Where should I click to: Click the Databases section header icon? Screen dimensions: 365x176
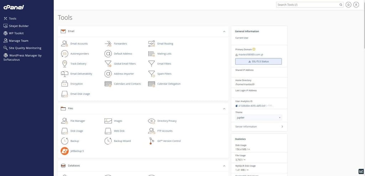[63, 166]
